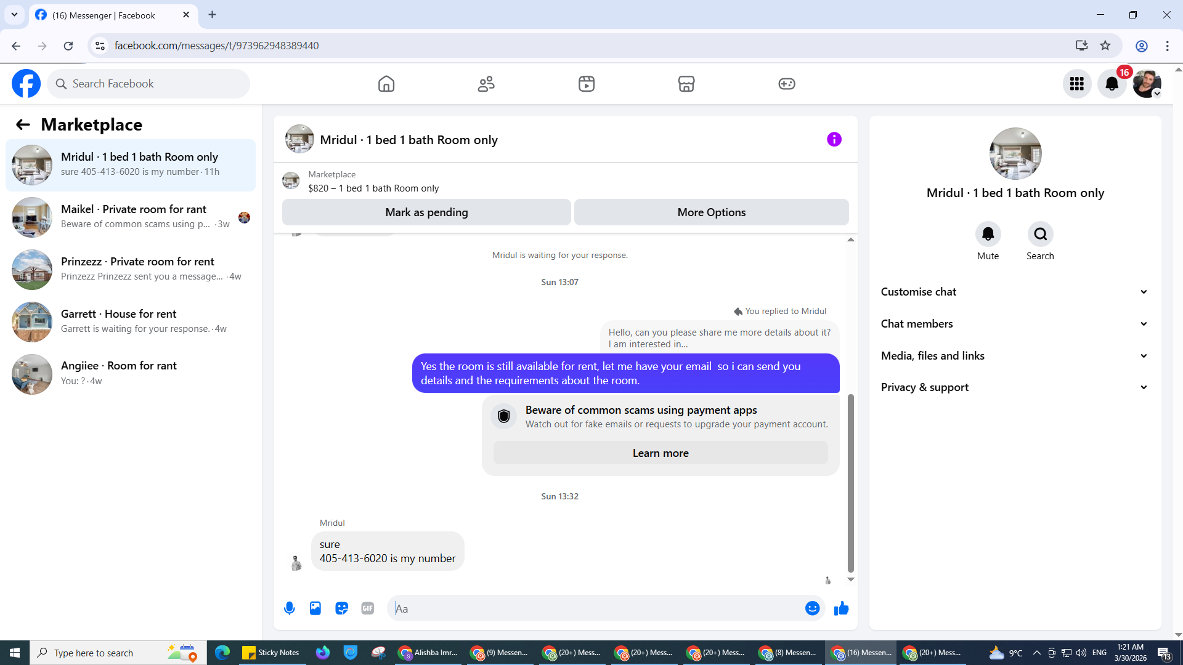Open the sticker picker icon

[x=341, y=608]
